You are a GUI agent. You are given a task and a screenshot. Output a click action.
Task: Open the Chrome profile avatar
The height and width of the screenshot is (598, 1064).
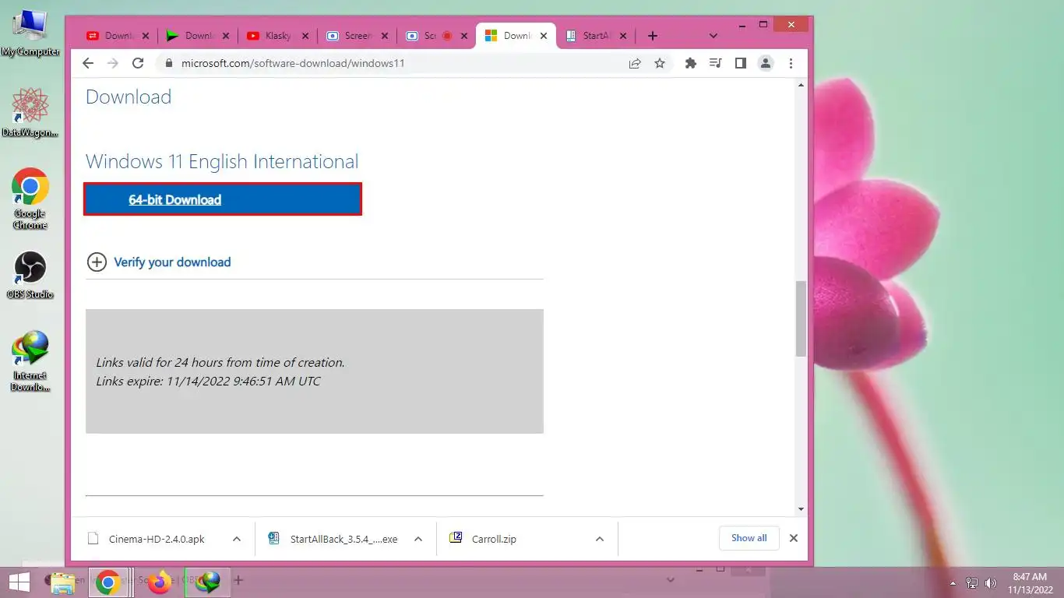pyautogui.click(x=766, y=63)
